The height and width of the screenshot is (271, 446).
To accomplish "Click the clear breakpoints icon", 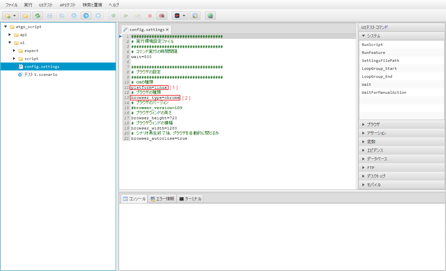I will 162,16.
